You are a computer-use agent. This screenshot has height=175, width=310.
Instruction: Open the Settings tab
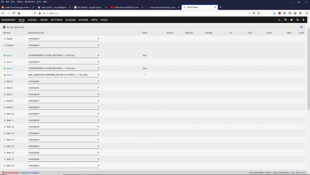tap(56, 20)
